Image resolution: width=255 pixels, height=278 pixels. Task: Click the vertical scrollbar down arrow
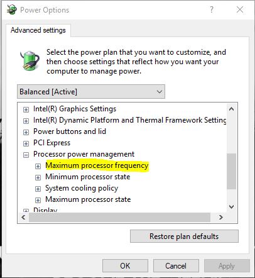coord(232,207)
